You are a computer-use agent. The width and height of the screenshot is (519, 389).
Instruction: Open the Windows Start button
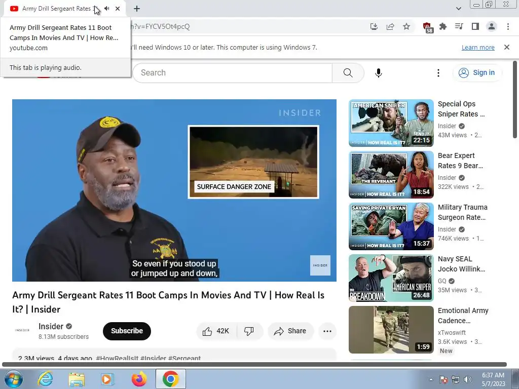(13, 379)
